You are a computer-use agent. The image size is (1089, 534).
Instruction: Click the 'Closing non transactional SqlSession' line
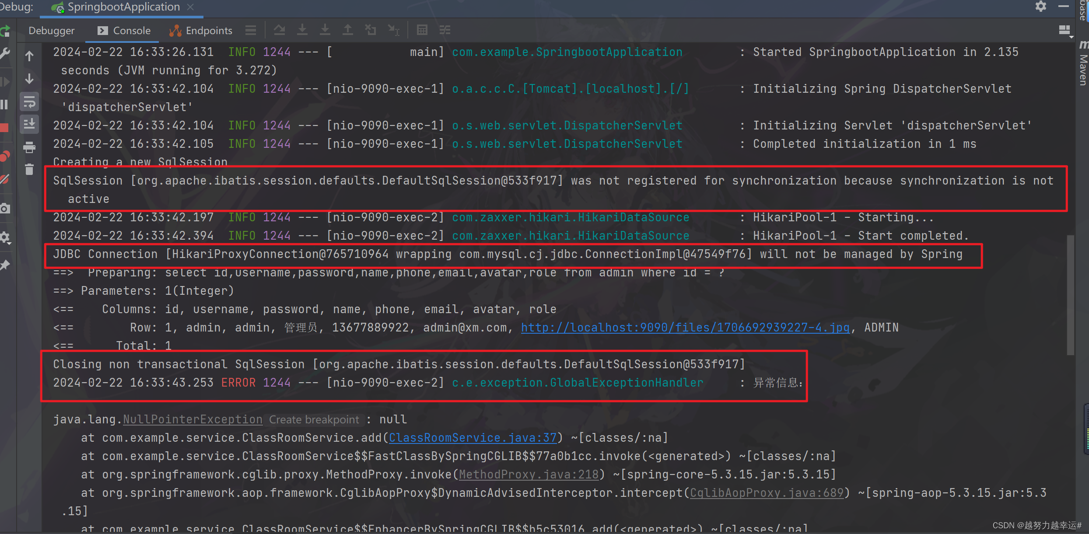tap(399, 364)
